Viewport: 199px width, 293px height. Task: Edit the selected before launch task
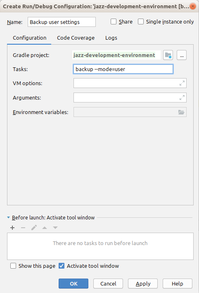(34, 228)
